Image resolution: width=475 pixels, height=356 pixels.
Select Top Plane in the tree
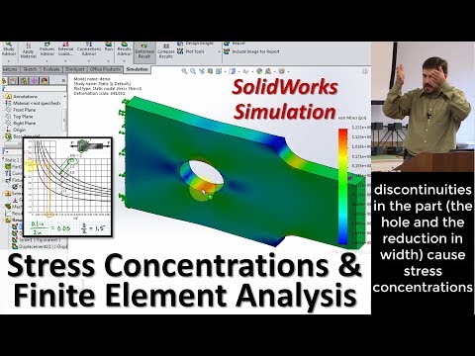tap(23, 117)
